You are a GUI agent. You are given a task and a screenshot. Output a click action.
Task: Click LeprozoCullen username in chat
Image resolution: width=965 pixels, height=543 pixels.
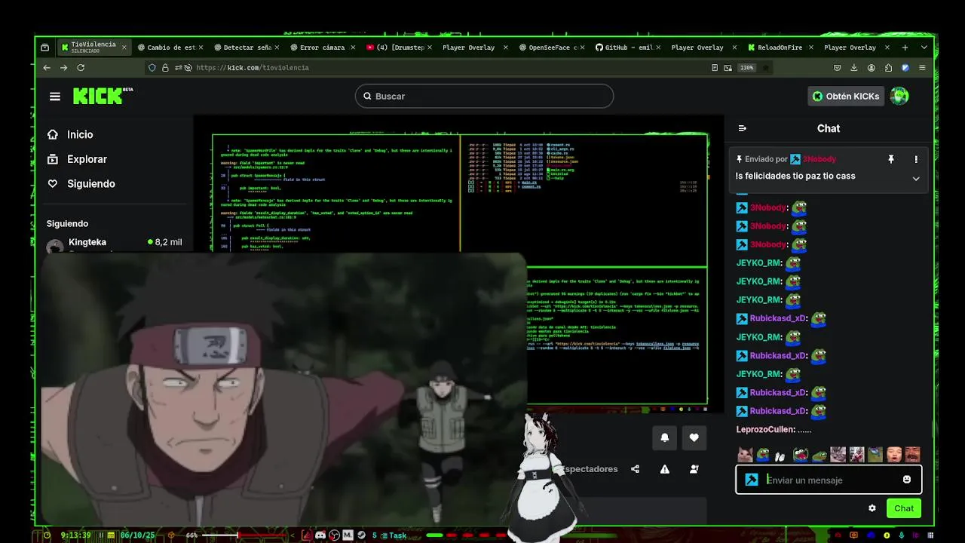(x=765, y=429)
